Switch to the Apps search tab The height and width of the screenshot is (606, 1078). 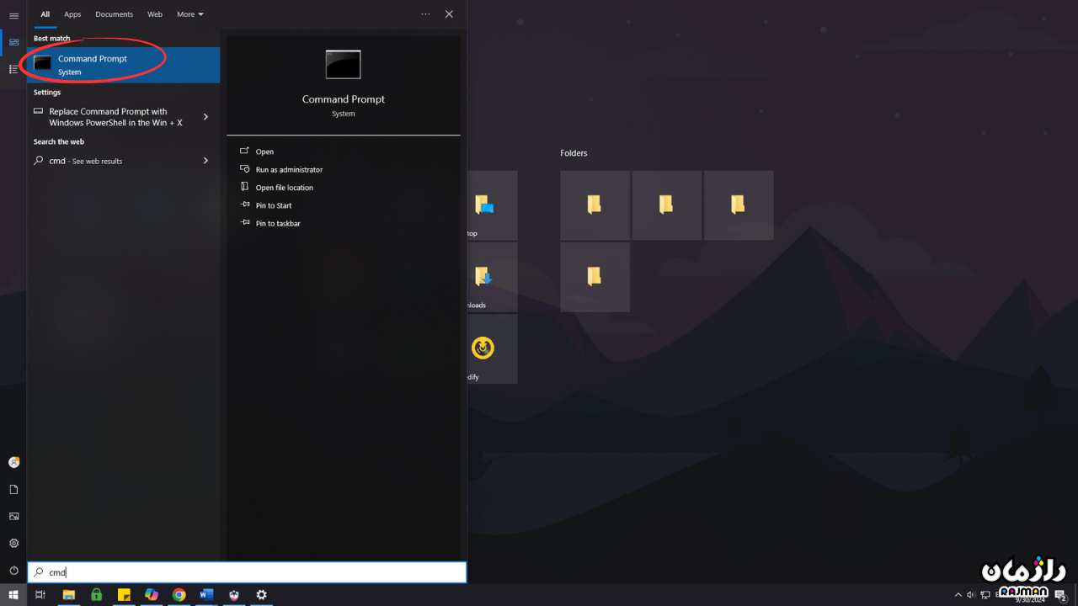72,14
